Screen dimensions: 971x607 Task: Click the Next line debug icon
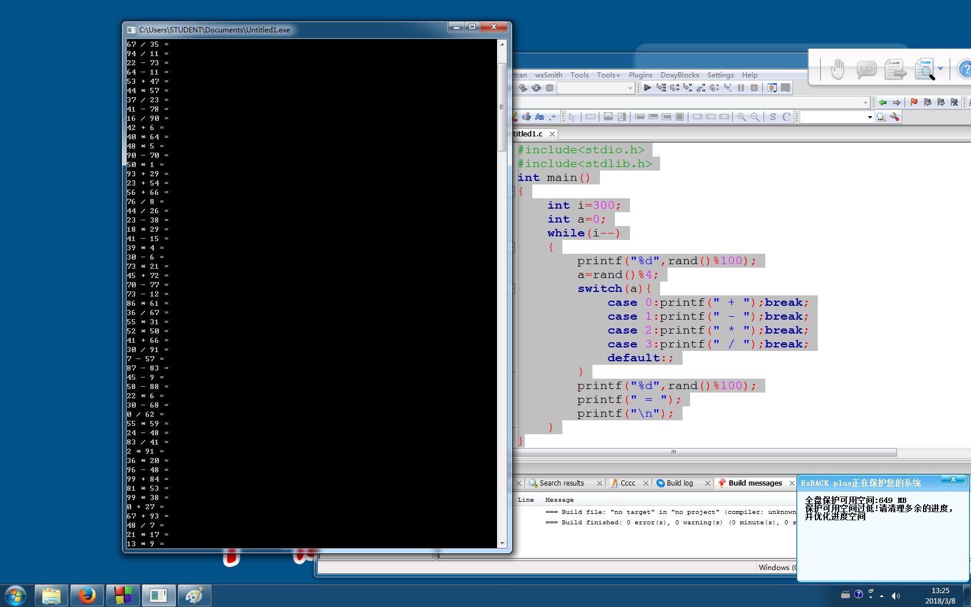coord(674,88)
